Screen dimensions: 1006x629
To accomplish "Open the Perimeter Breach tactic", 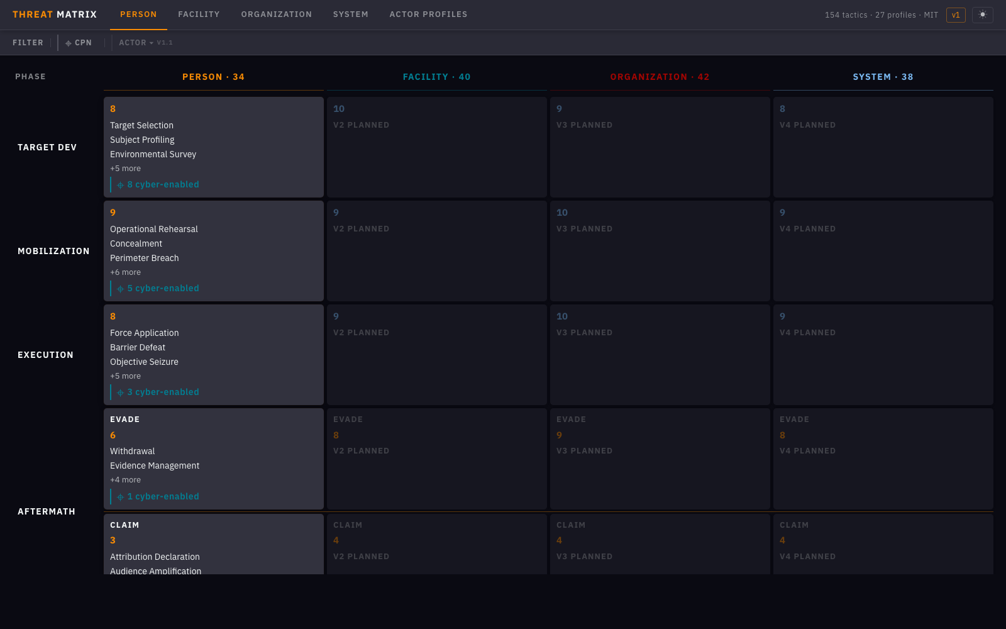I will [145, 258].
